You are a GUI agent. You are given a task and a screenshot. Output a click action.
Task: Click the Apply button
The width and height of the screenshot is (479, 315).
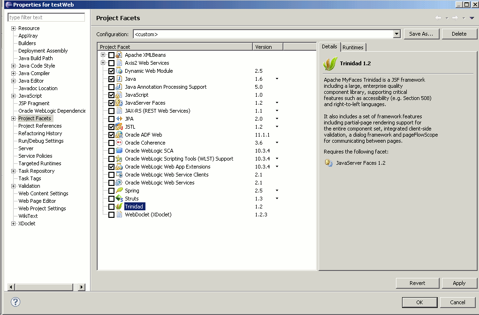tap(459, 283)
